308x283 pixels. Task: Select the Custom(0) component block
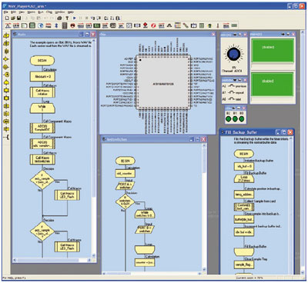[x=244, y=207]
